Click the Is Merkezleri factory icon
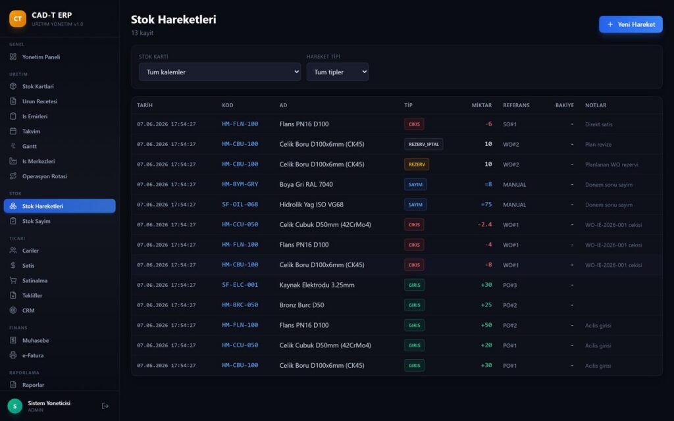This screenshot has height=421, width=674. 13,161
